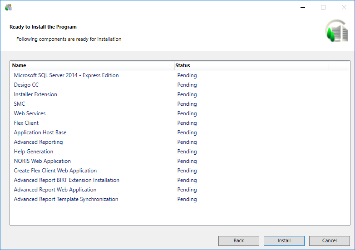Sort list by Name column header

coord(91,65)
